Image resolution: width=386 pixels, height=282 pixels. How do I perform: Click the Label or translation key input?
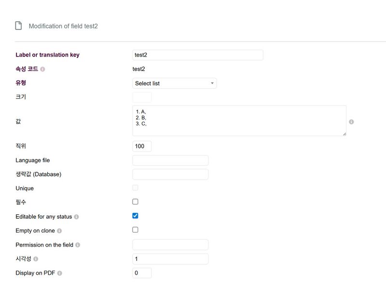(198, 55)
